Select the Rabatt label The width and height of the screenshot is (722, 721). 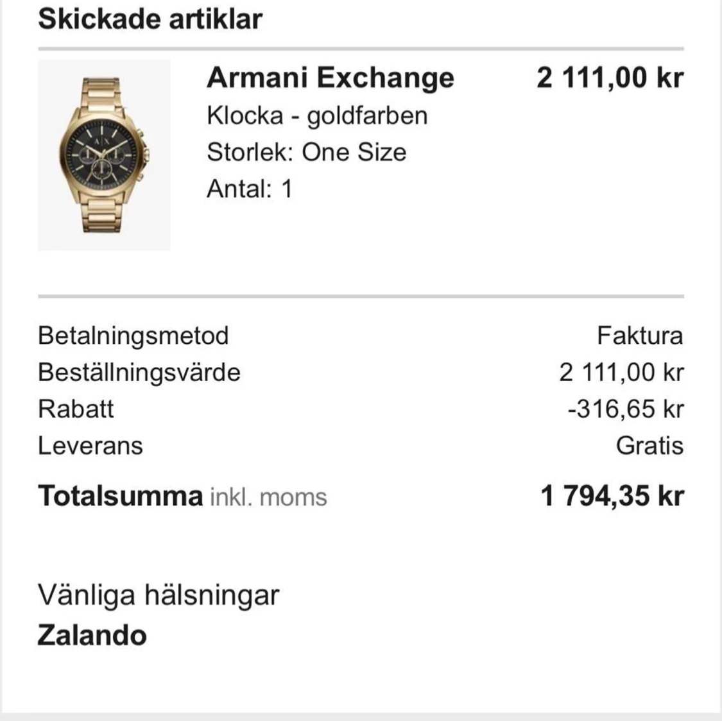coord(76,409)
